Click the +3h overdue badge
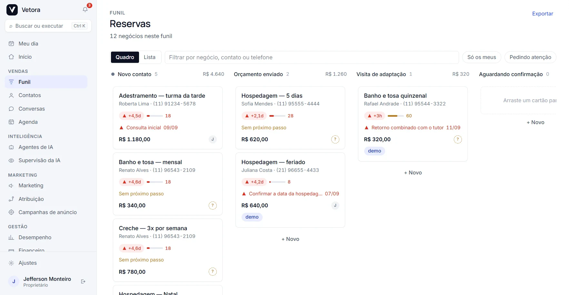This screenshot has width=569, height=295. [374, 116]
